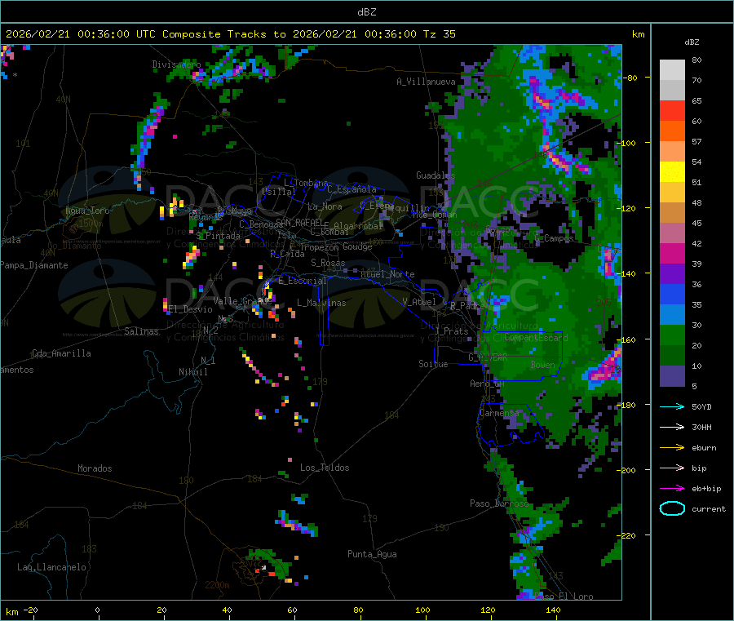734x621 pixels.
Task: Click the 'Nihuil' map label
Action: coord(192,372)
